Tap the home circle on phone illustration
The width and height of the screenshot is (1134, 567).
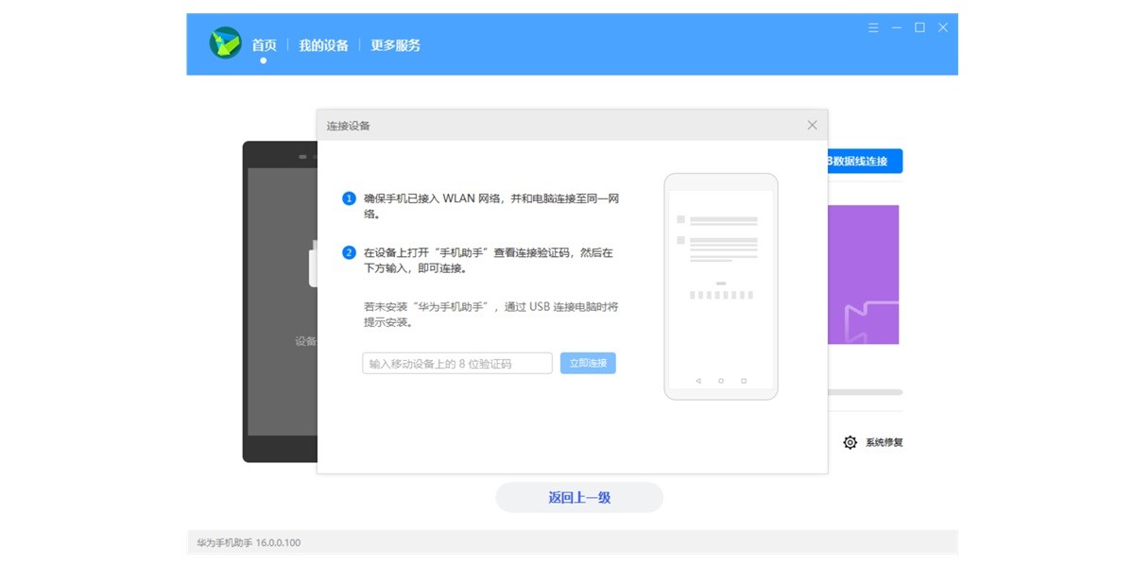pyautogui.click(x=721, y=381)
